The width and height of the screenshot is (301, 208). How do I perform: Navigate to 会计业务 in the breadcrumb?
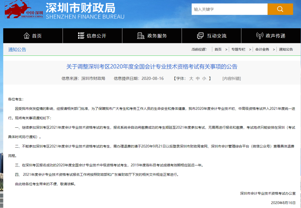tap(262, 49)
